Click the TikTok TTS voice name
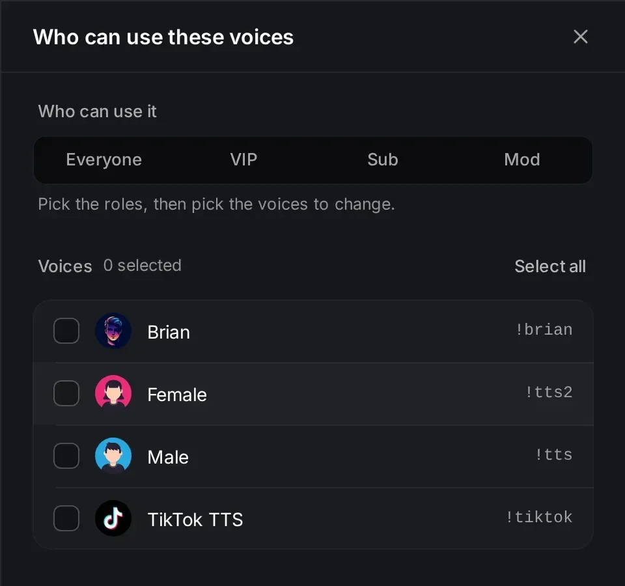 click(x=195, y=520)
